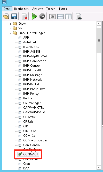Enable the BGP-Packet trace checkbox
Screen dimensions: 103x172
(x=20, y=85)
